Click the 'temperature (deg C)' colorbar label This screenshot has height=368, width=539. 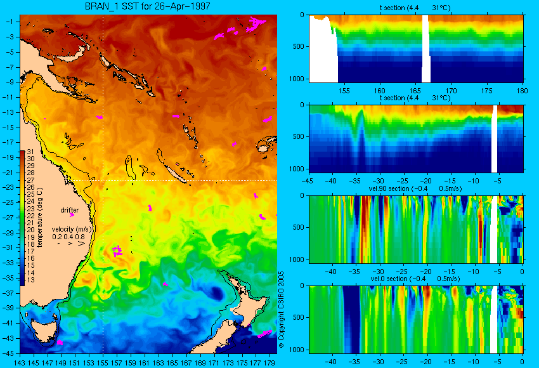(39, 218)
